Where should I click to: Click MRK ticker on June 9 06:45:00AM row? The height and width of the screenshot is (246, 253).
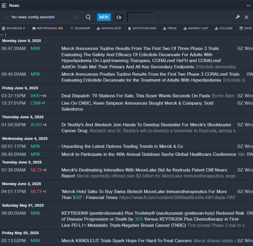pos(35,74)
